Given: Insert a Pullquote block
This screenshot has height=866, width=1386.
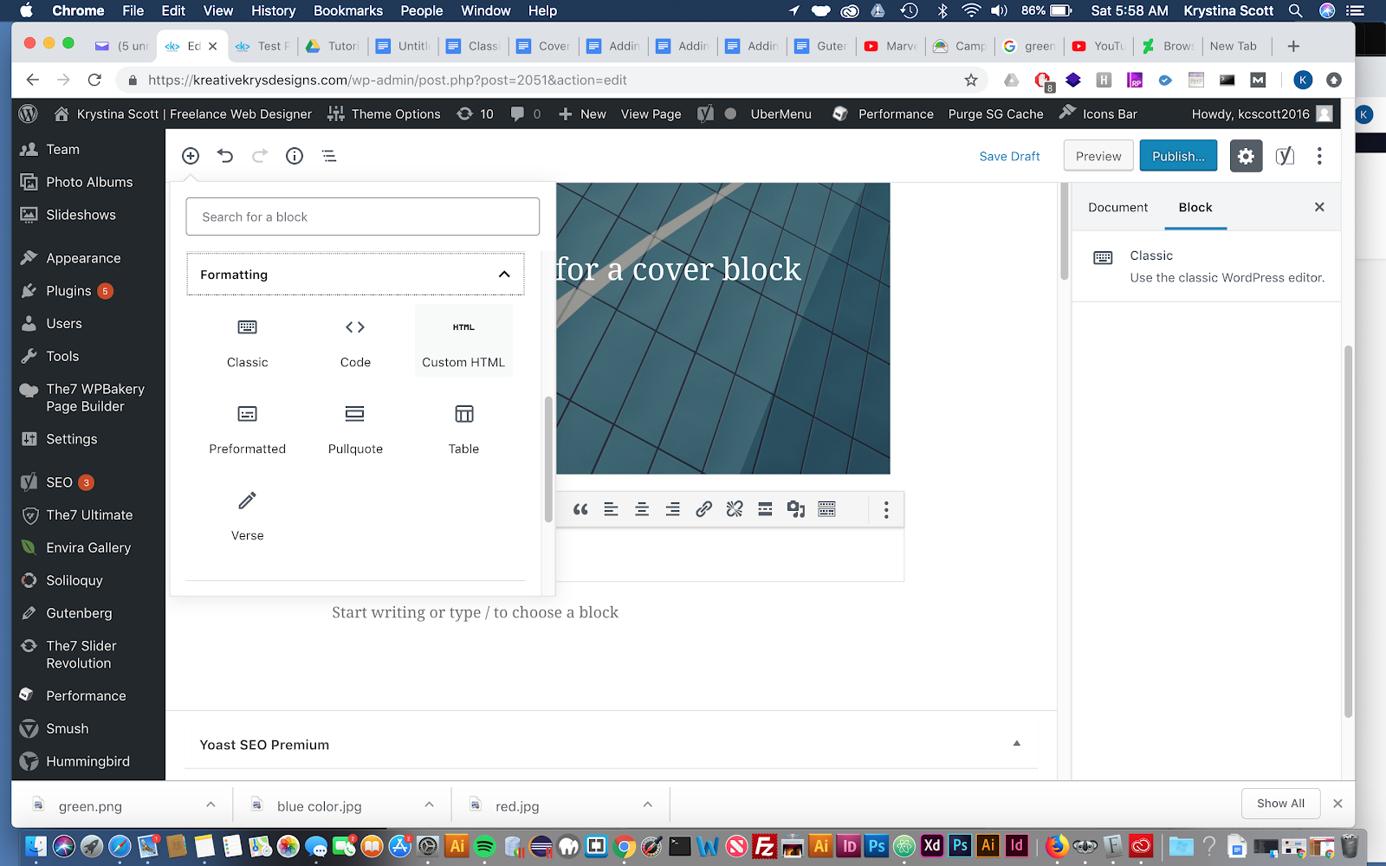Looking at the screenshot, I should pos(355,427).
